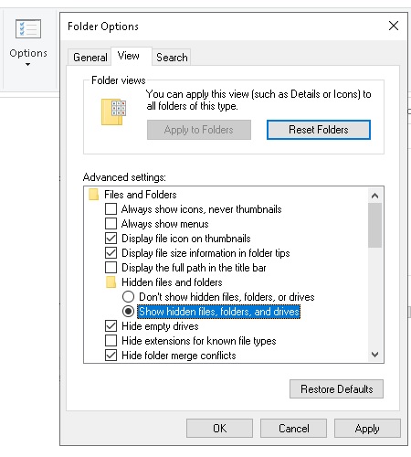This screenshot has height=457, width=411.
Task: Click the scroll down arrow in settings list
Action: click(x=374, y=355)
